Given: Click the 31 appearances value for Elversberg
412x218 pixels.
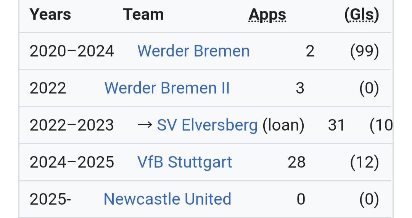Looking at the screenshot, I should coord(336,125).
